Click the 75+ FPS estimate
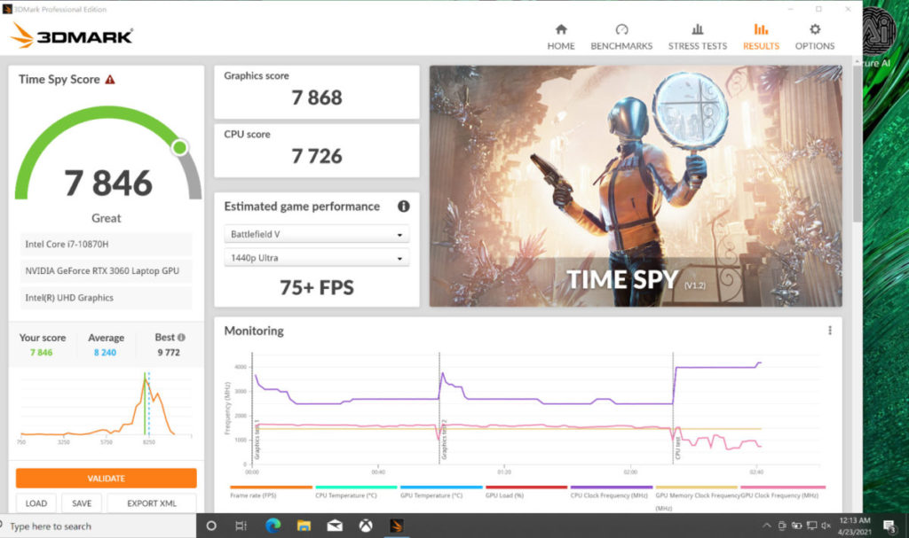Screen dimensions: 909x538 [317, 287]
